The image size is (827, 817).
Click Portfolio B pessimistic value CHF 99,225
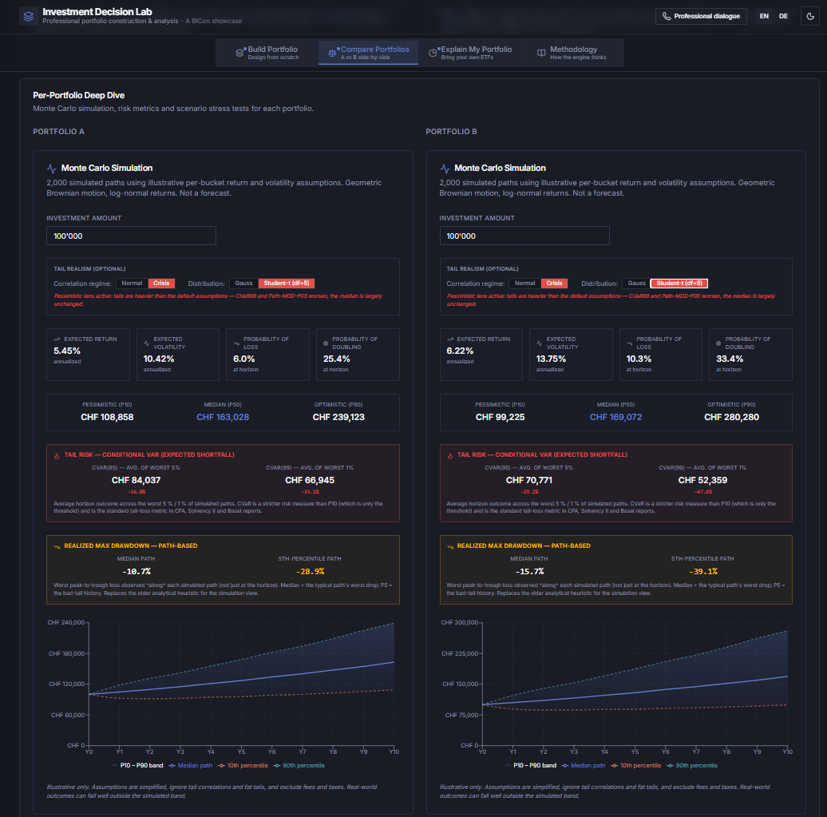(x=500, y=418)
